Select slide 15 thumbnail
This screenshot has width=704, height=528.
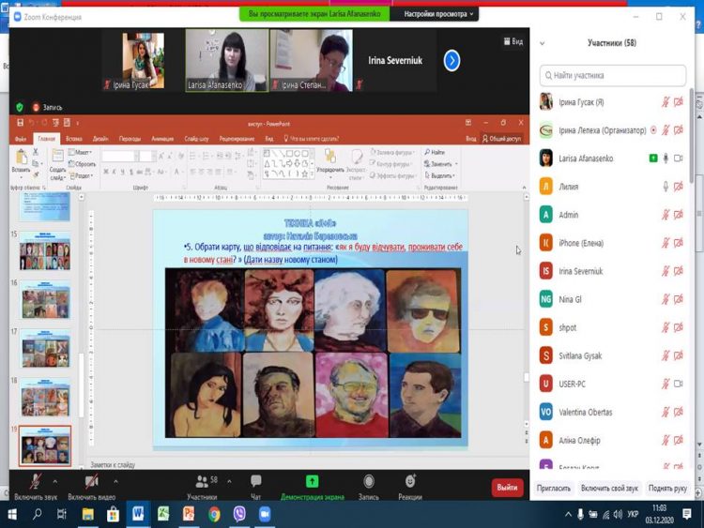[45, 251]
